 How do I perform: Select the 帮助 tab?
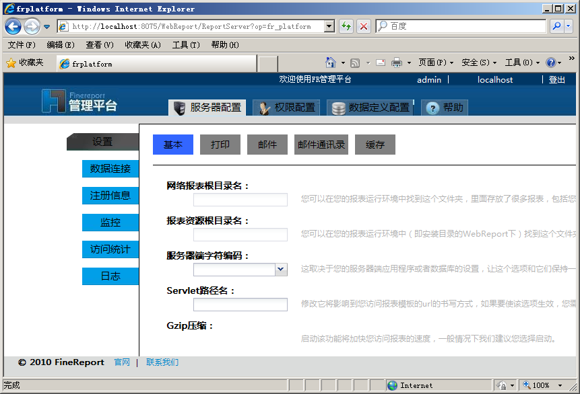point(445,108)
